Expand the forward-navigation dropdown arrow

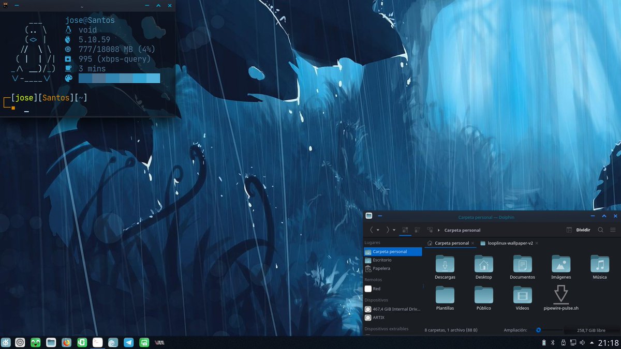point(393,230)
